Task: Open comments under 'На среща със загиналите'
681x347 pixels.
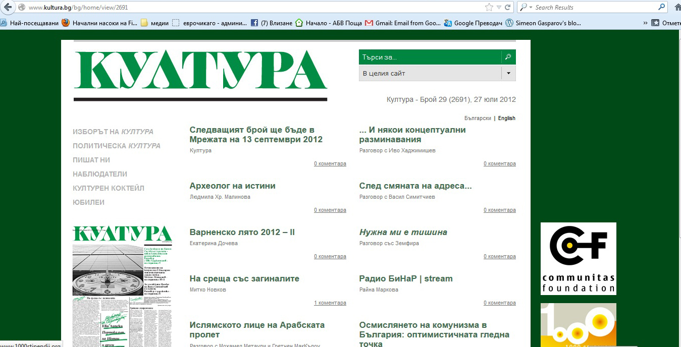Action: coord(330,303)
